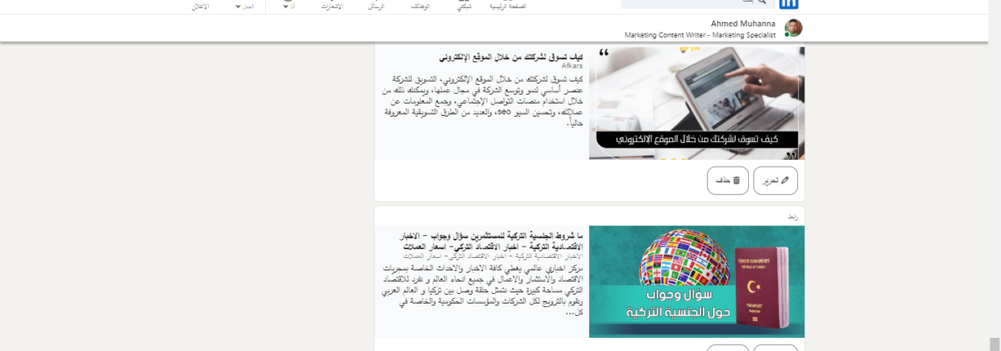Screen dimensions: 1001x351
Task: Click the Afkars article description paragraph
Action: pos(483,100)
